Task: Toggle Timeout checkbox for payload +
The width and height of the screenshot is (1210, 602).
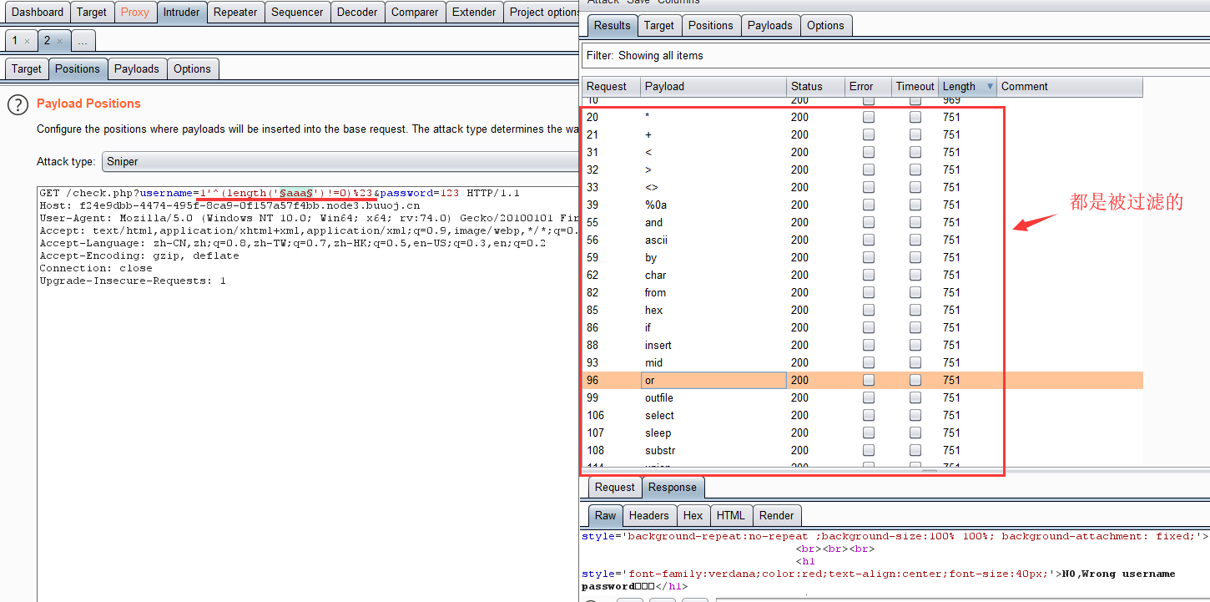Action: 915,134
